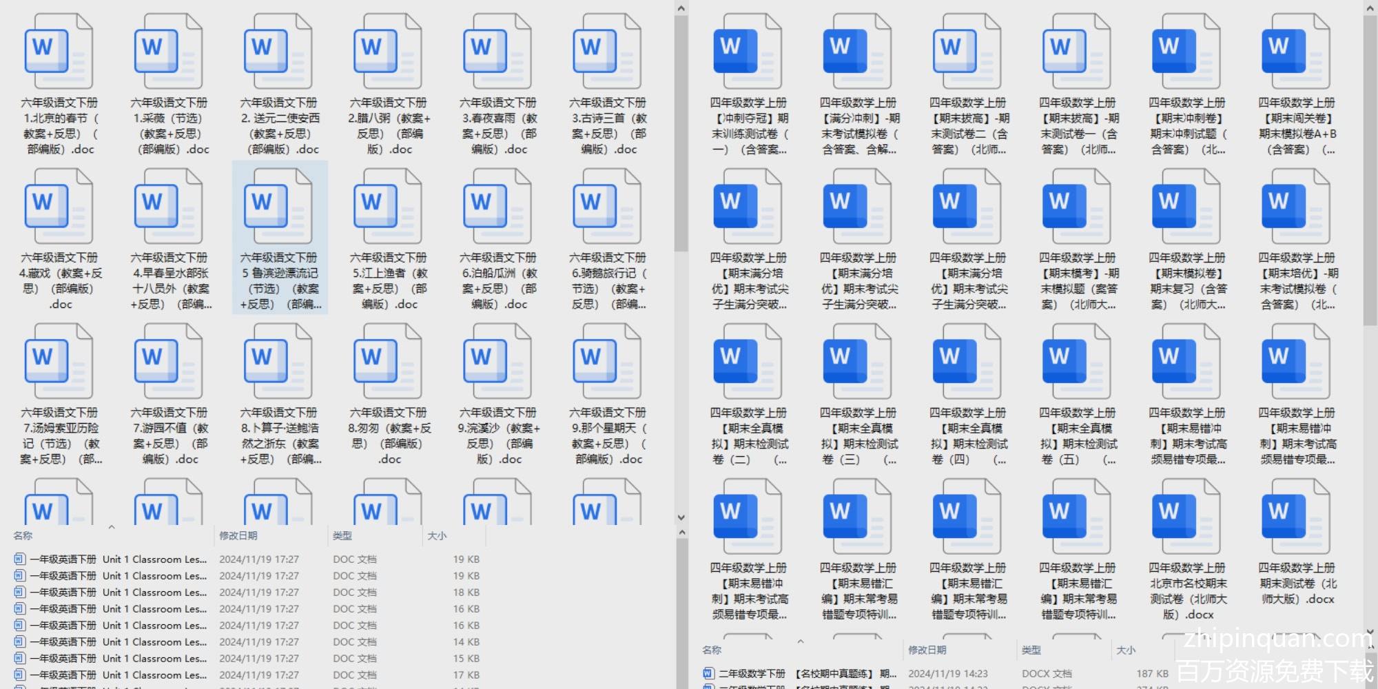The height and width of the screenshot is (689, 1378).
Task: Click the 15 KB 一年级英语下册 Unit 1 row
Action: 248,659
